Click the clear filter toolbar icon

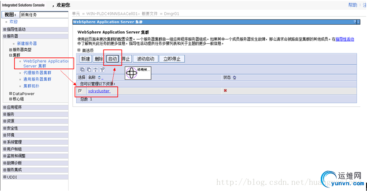point(102,70)
